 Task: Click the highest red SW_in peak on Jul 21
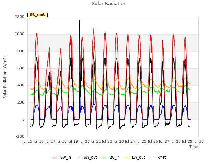(x=93, y=28)
